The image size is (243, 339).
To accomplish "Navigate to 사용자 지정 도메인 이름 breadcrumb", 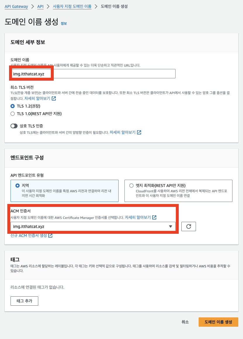I will [72, 6].
